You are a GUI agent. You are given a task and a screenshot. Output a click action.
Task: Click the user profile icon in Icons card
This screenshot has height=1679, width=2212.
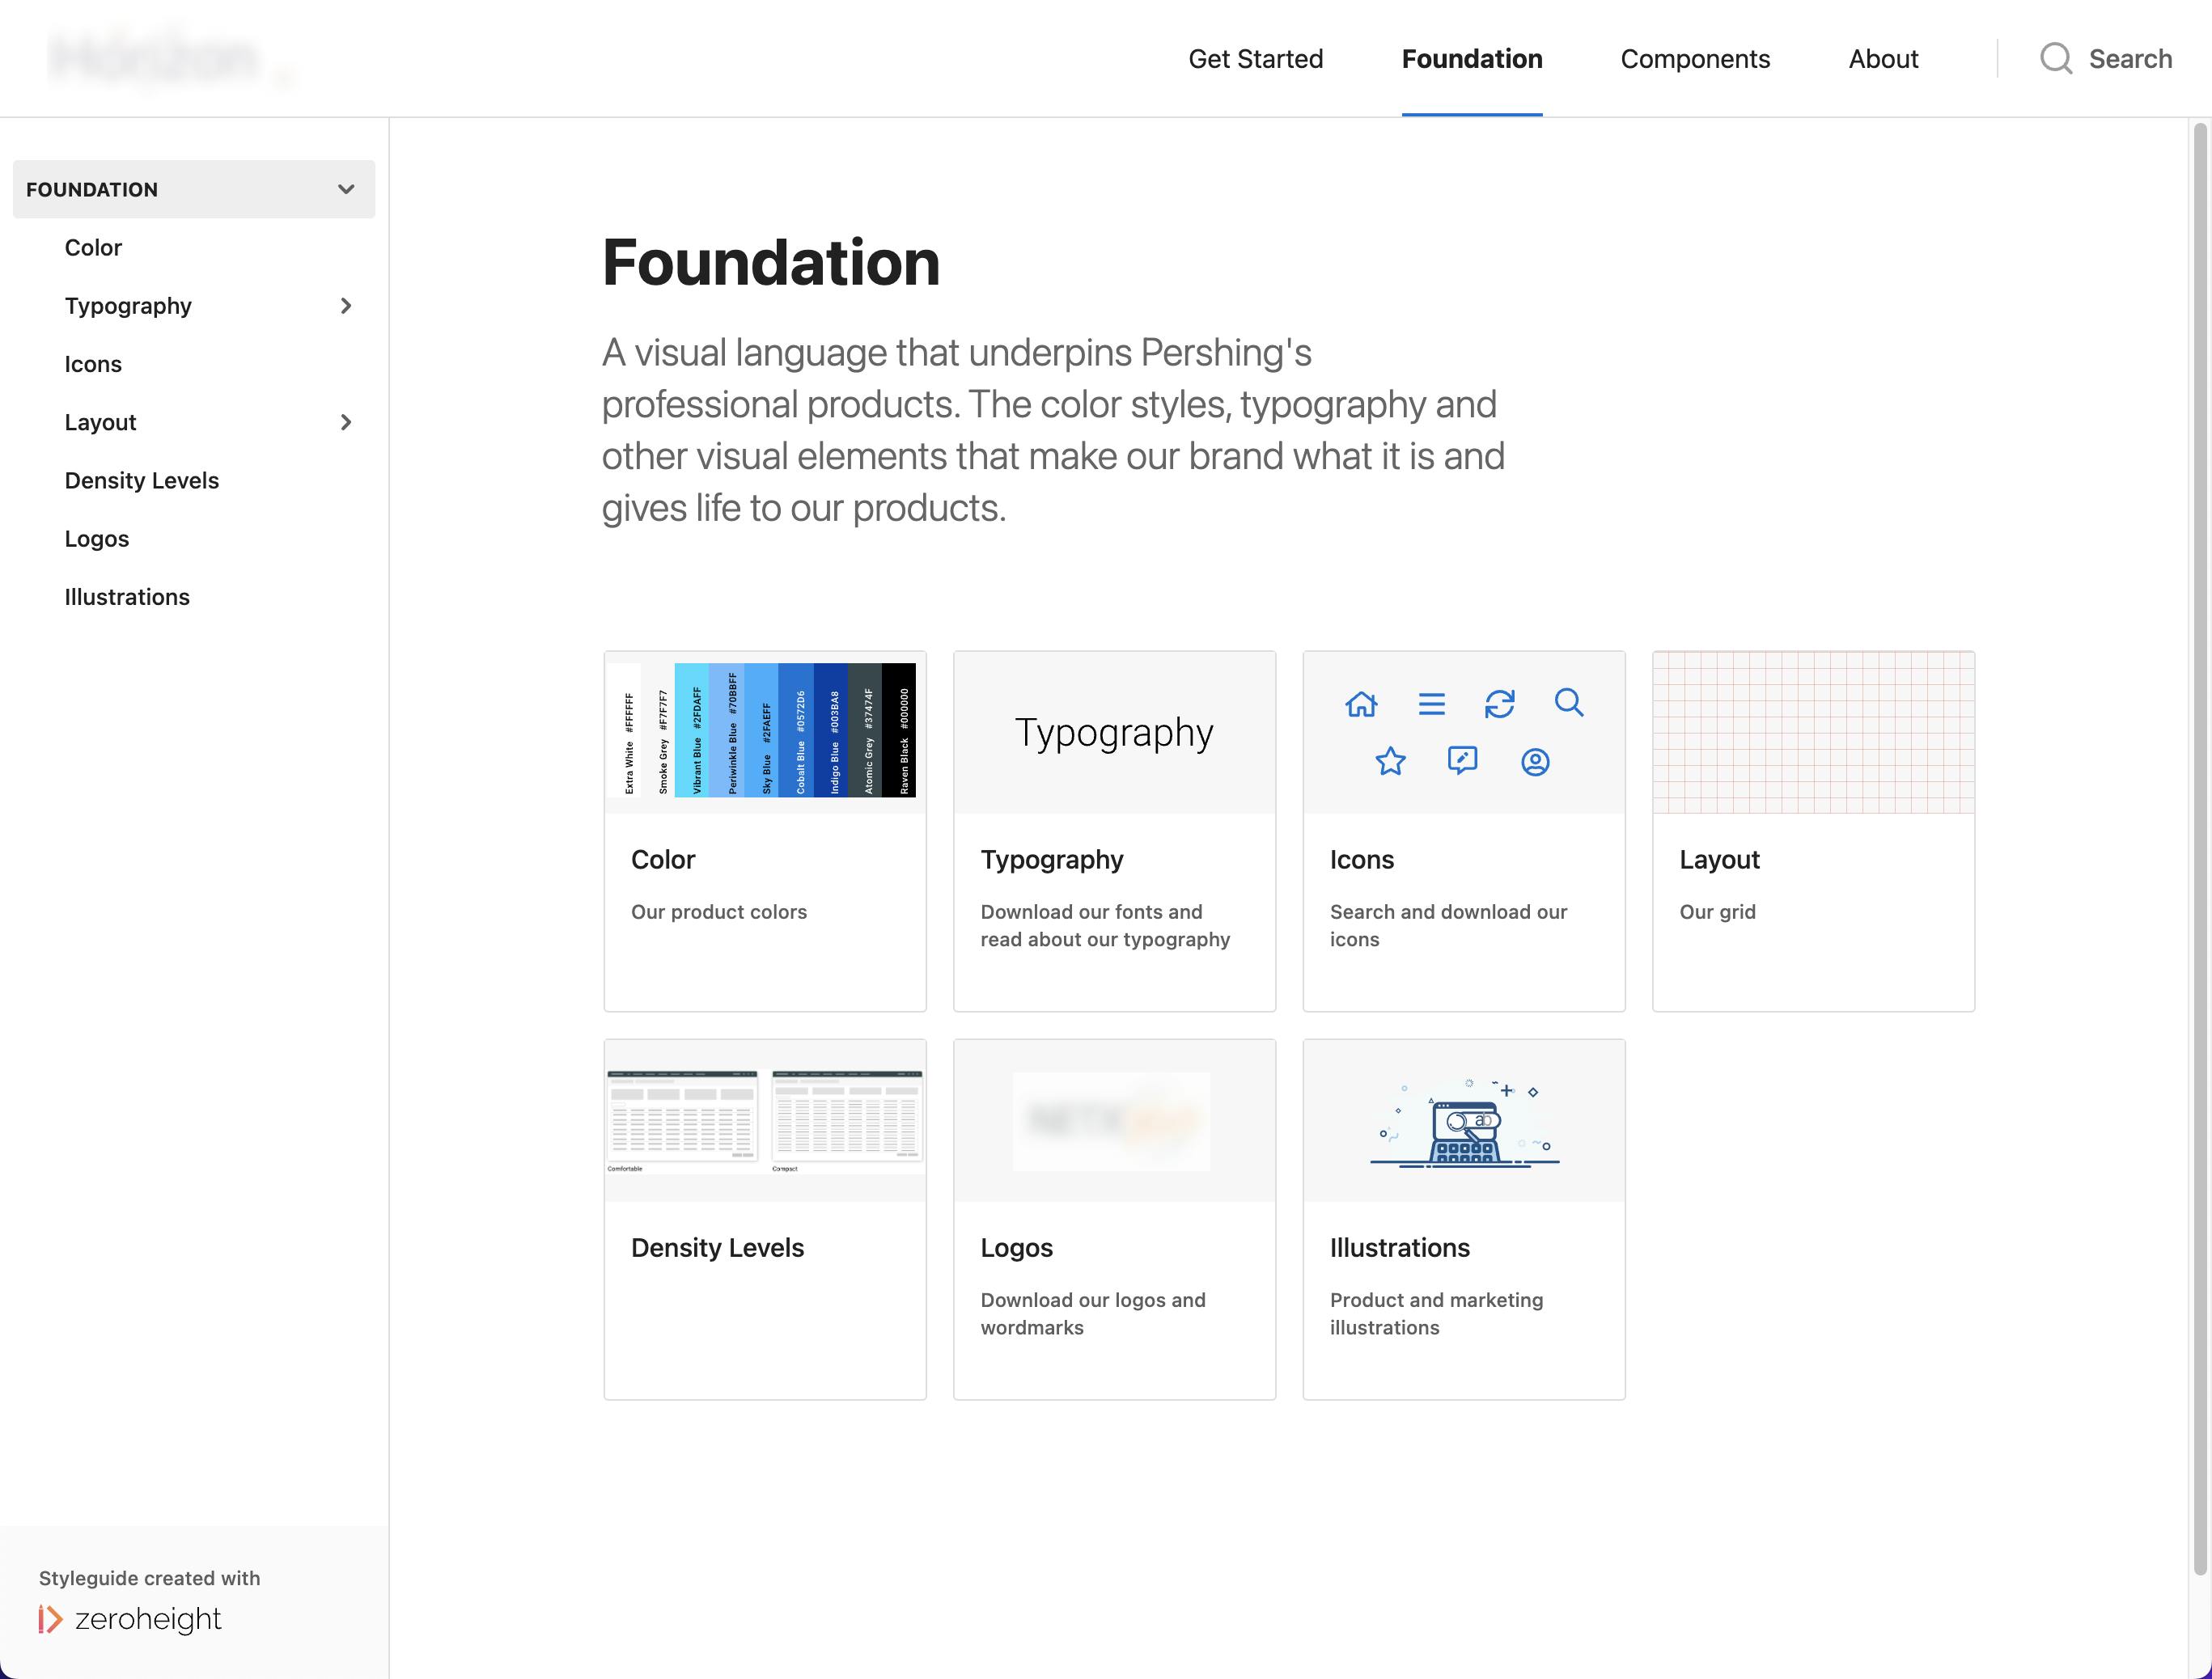[1535, 763]
